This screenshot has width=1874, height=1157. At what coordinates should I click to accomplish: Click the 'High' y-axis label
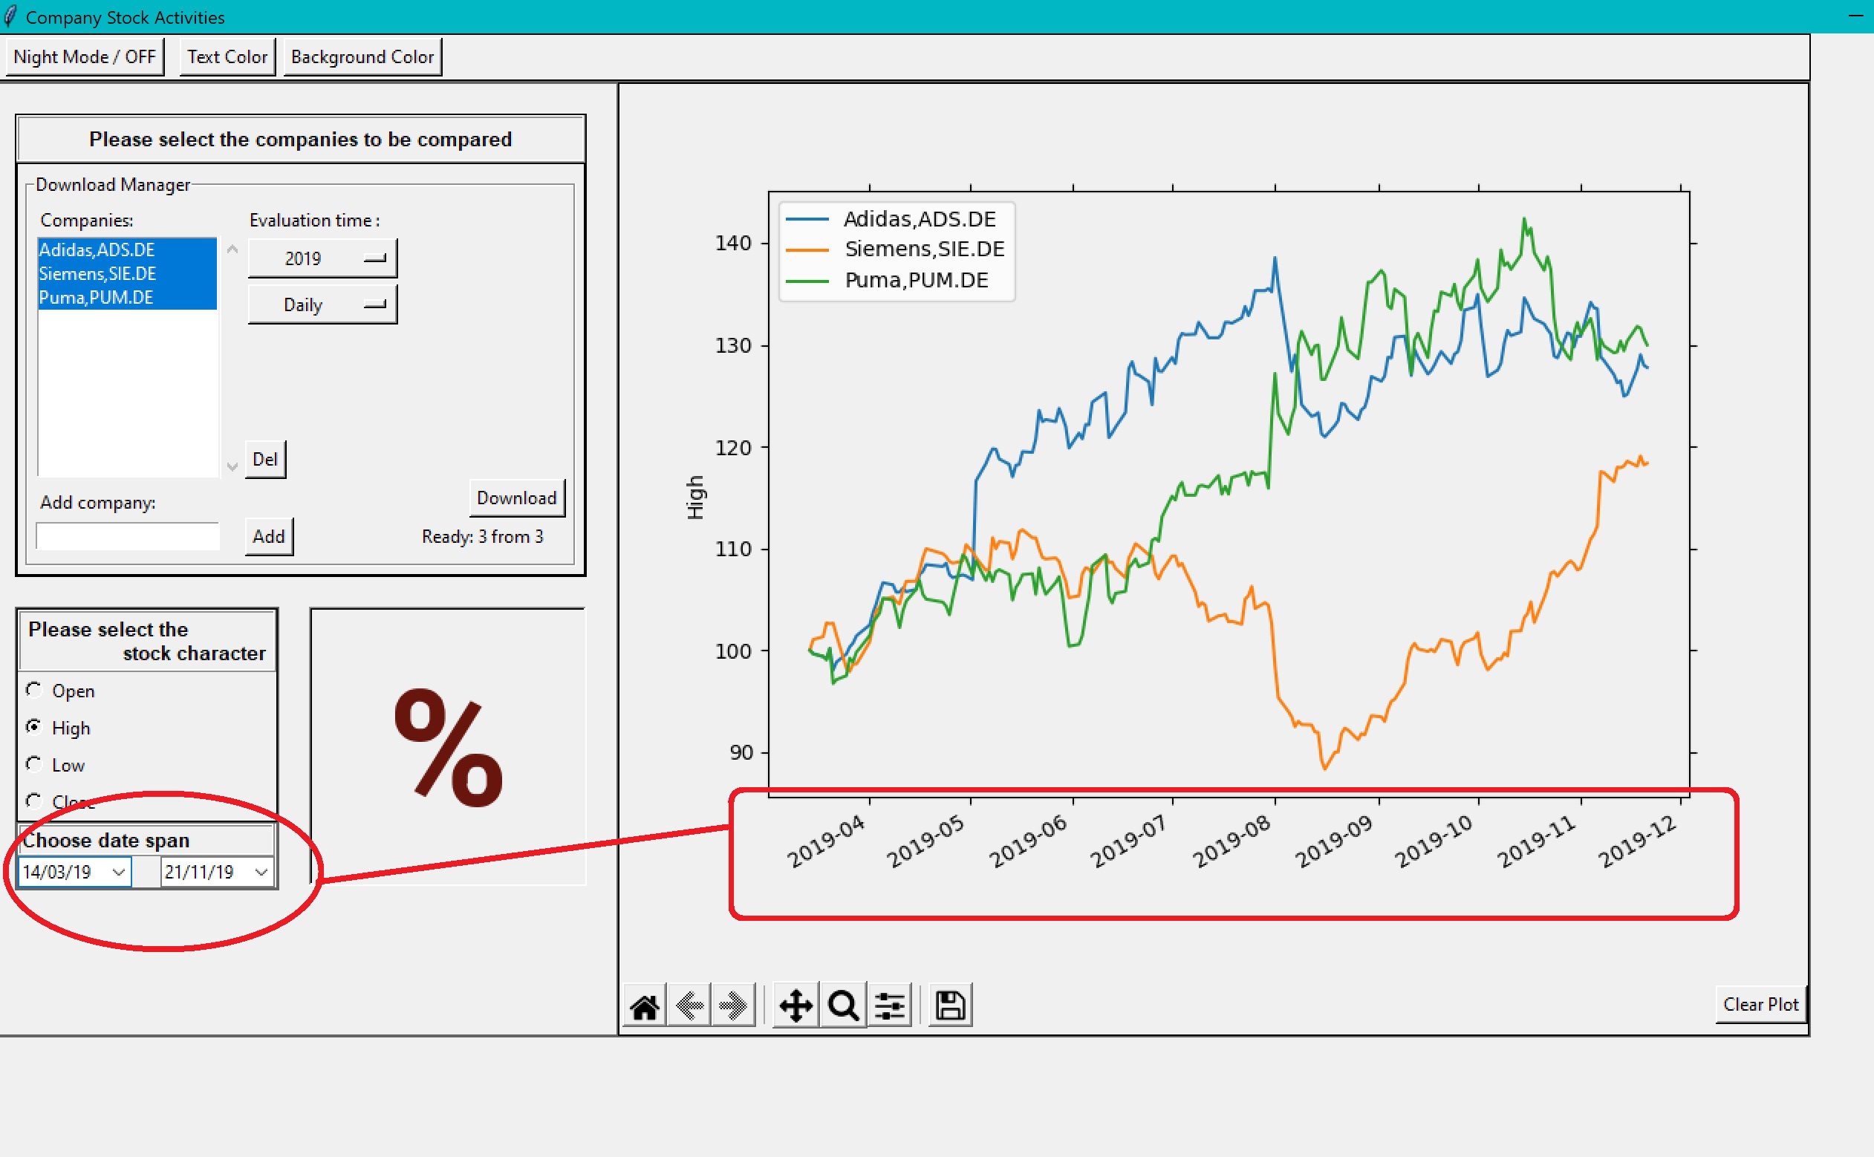pyautogui.click(x=694, y=498)
